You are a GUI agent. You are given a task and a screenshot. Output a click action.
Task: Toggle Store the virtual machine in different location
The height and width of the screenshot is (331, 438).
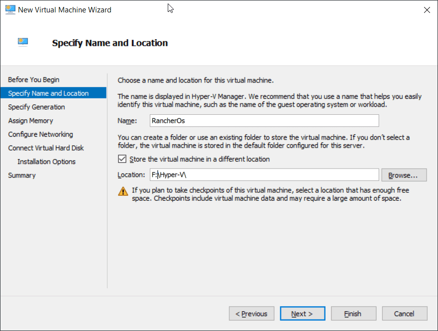(122, 159)
